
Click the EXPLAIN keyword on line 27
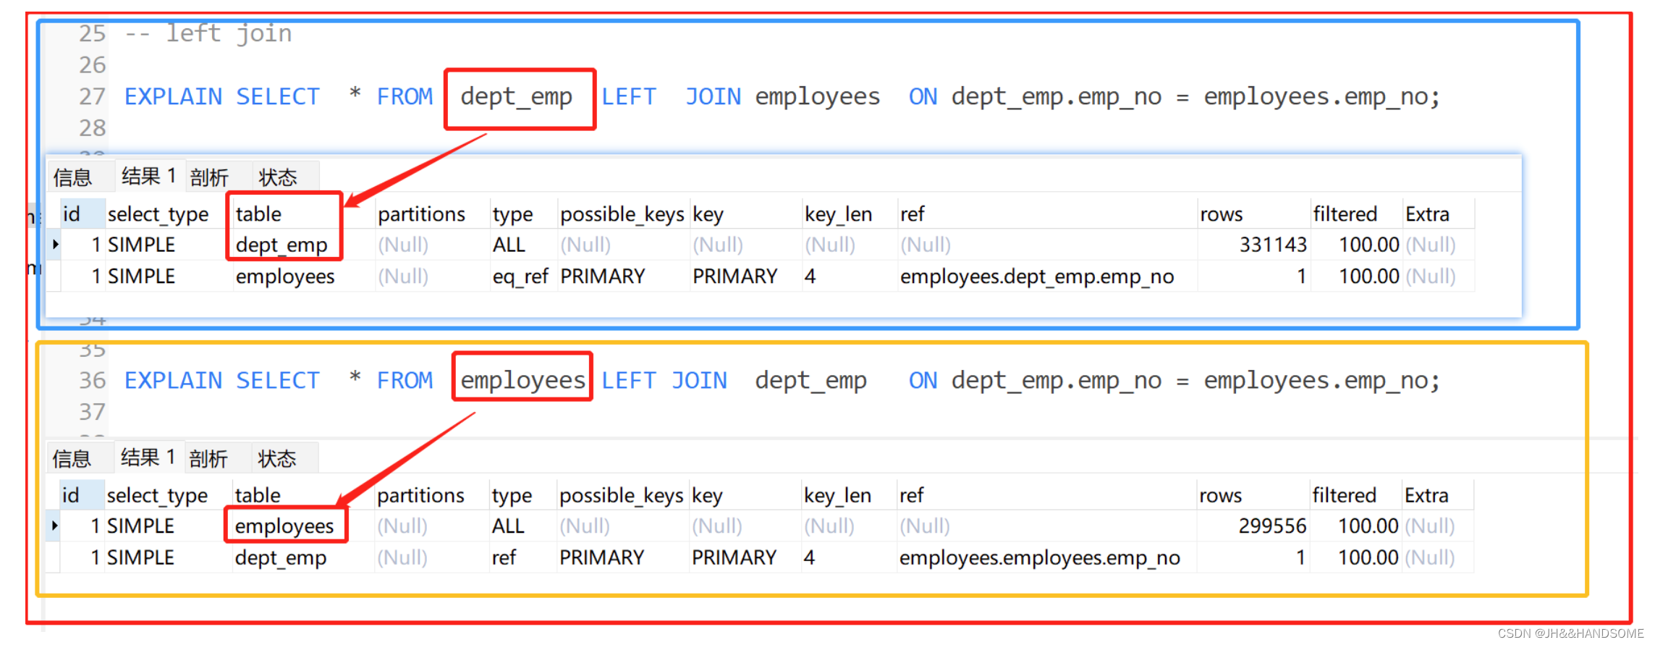coord(173,96)
